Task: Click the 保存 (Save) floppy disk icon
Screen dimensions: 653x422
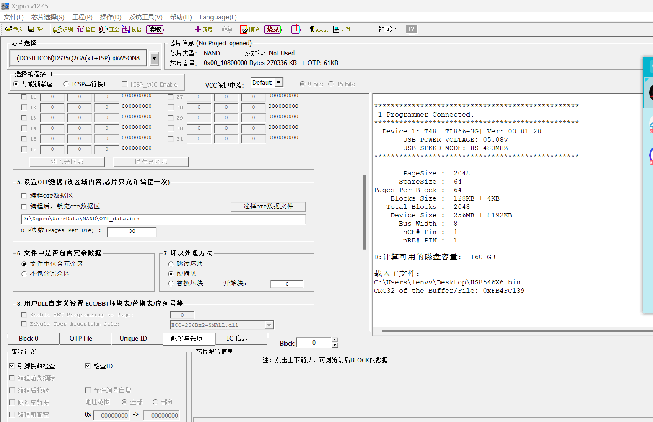Action: coord(36,29)
